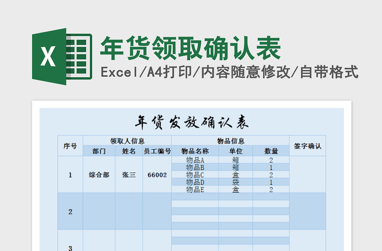Click the 单位 column header
This screenshot has height=251, width=382.
point(235,151)
